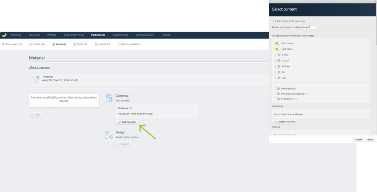Viewport: 377px width, 192px height.
Task: Click the repeat participants number field
Action: pos(312,27)
